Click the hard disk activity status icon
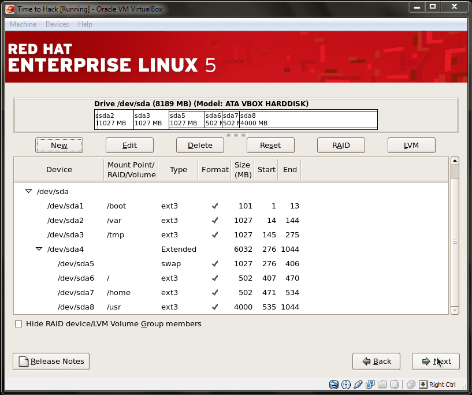The image size is (472, 395). tap(333, 384)
